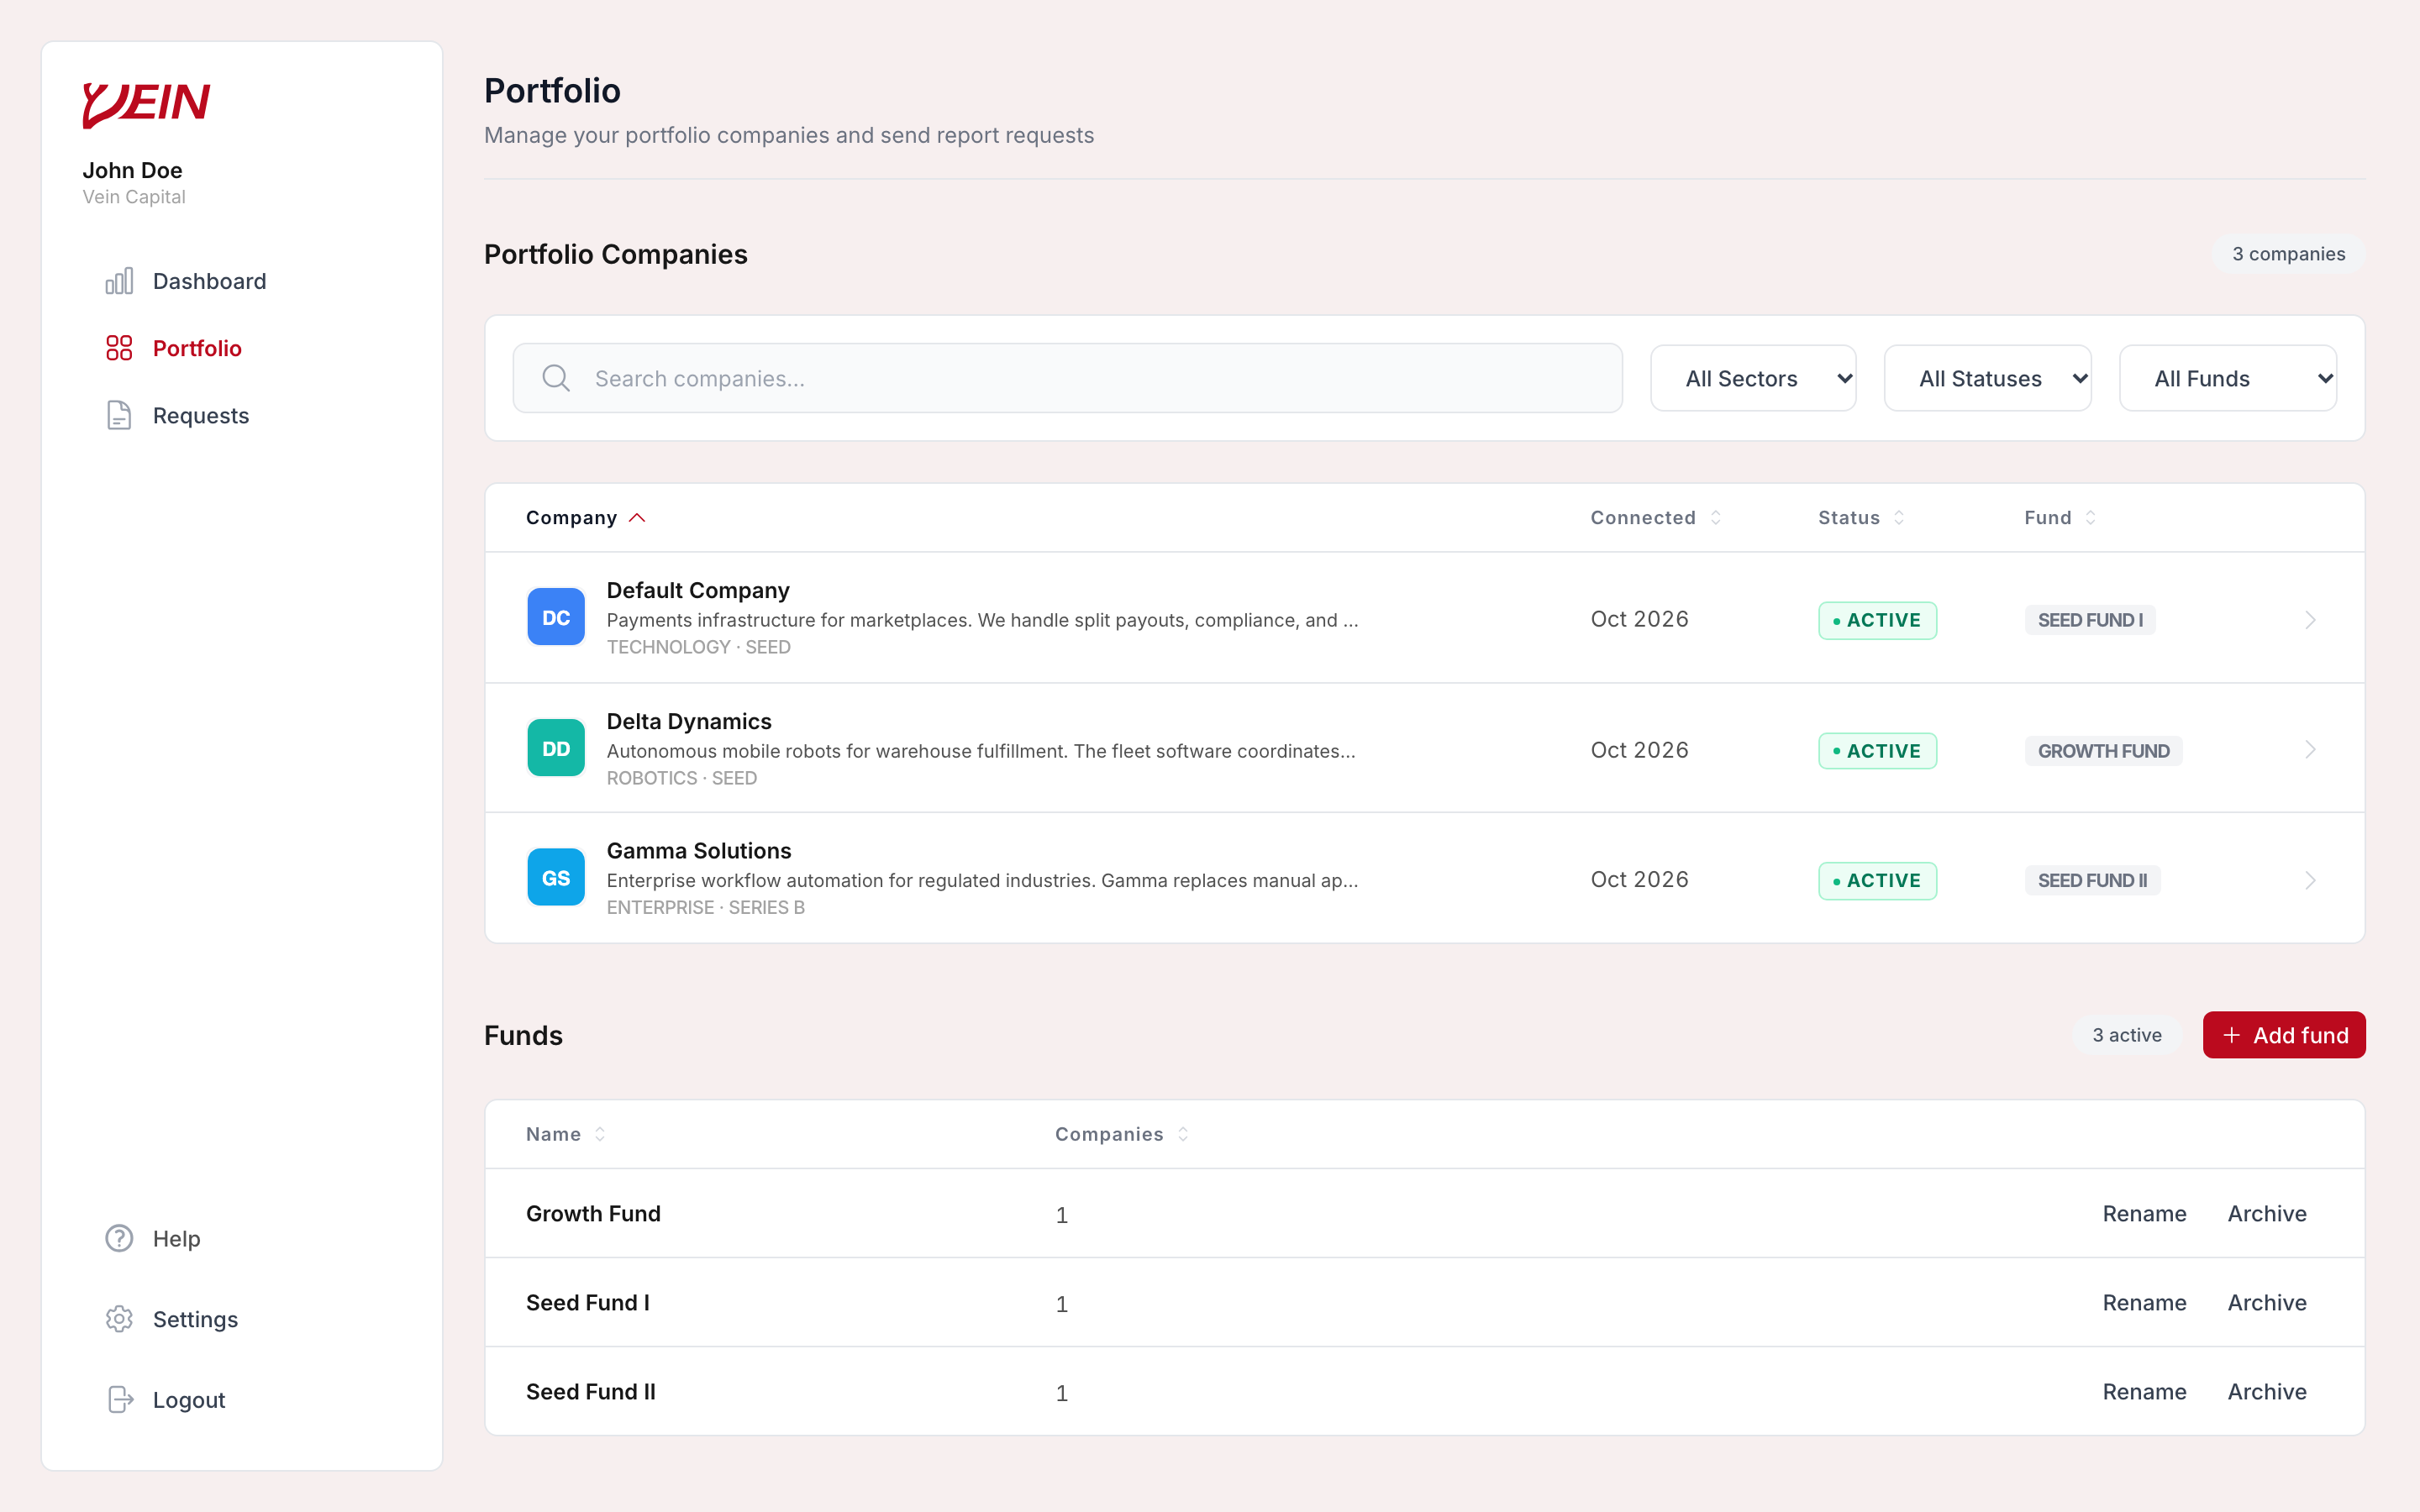Open the All Statuses dropdown
Screen dimensions: 2420x1512
point(1987,378)
